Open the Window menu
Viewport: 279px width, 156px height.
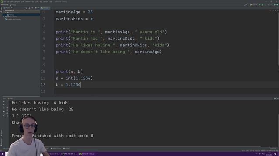pos(46,2)
